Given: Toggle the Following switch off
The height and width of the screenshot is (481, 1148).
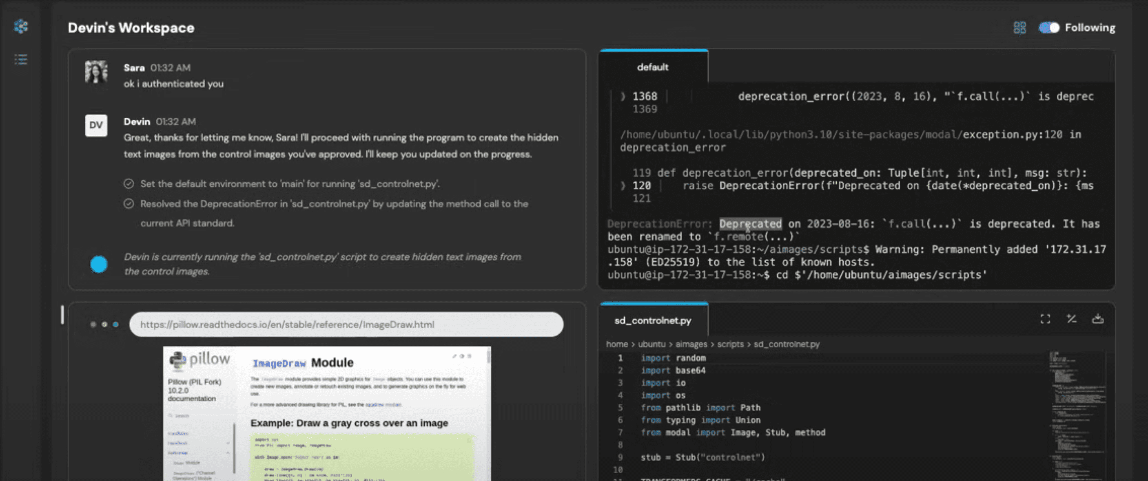Looking at the screenshot, I should 1049,28.
